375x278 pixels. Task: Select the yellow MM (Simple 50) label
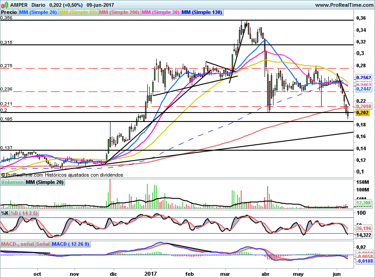[78, 13]
